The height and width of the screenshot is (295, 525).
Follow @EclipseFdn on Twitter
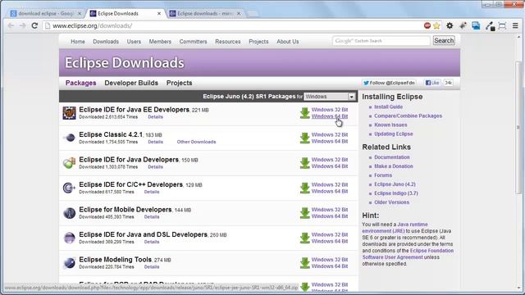(x=389, y=83)
